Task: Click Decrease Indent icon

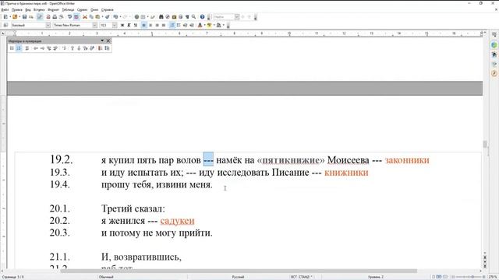Action: pos(186,25)
